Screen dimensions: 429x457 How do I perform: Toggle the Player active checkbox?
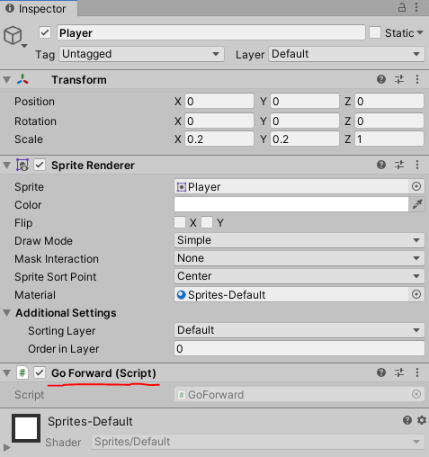(x=45, y=32)
